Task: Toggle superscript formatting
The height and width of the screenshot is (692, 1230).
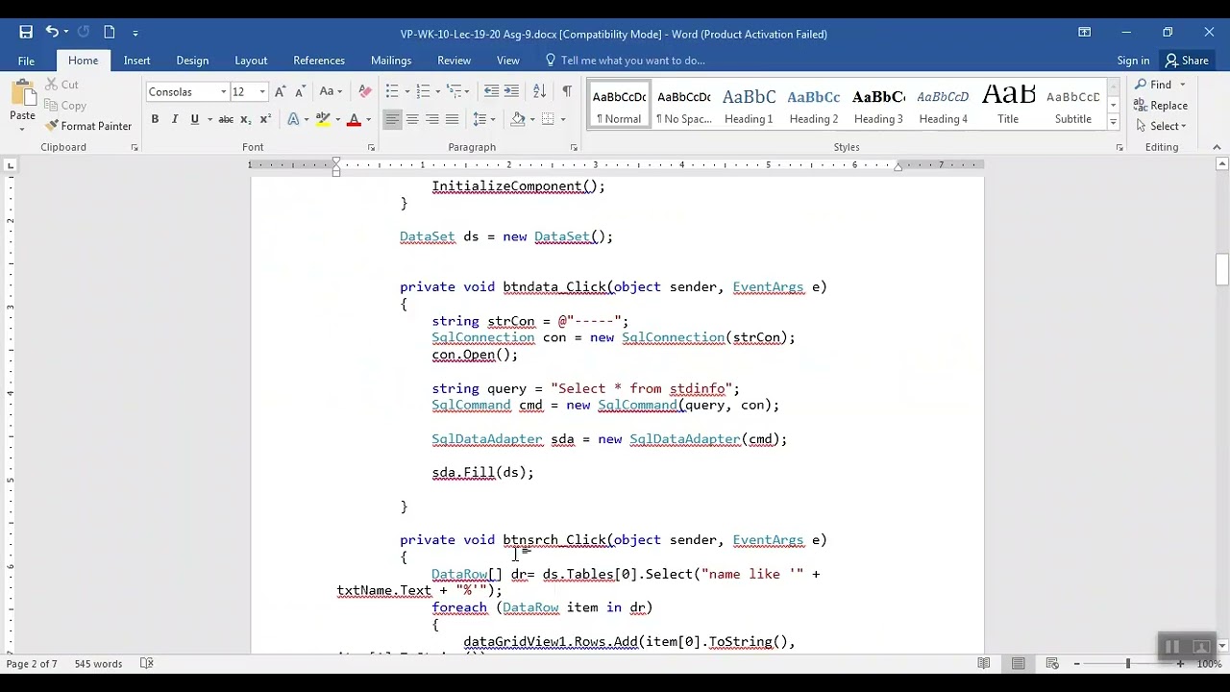Action: click(265, 119)
